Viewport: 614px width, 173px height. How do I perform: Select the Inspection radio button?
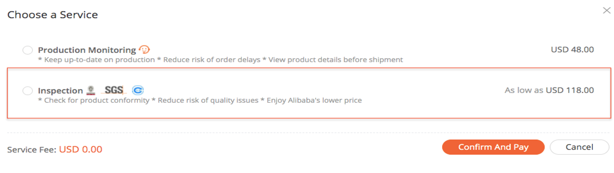click(28, 91)
